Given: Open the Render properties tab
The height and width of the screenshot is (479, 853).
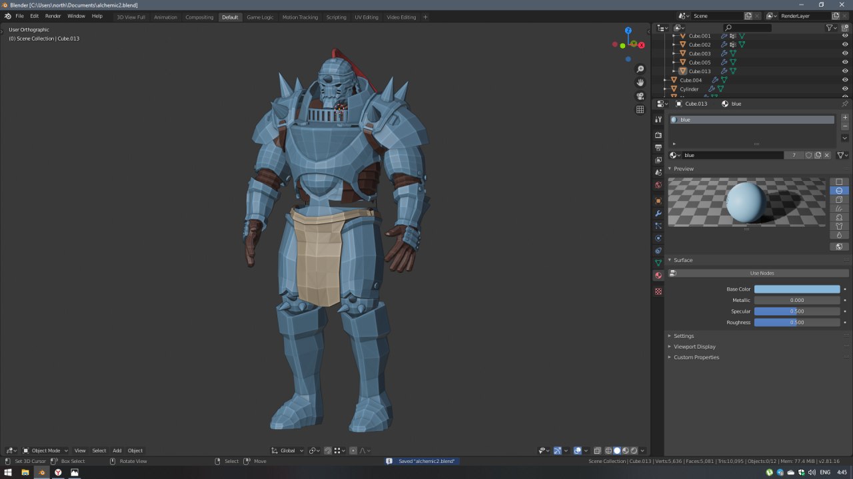Looking at the screenshot, I should tap(658, 135).
